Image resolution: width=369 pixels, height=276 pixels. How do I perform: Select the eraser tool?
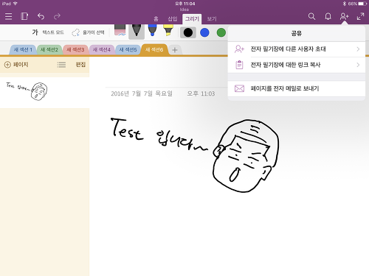(120, 30)
